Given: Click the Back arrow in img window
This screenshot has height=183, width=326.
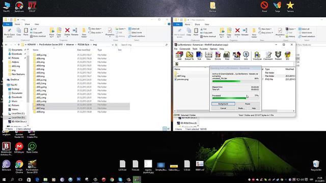Looking at the screenshot, I should tap(6, 45).
